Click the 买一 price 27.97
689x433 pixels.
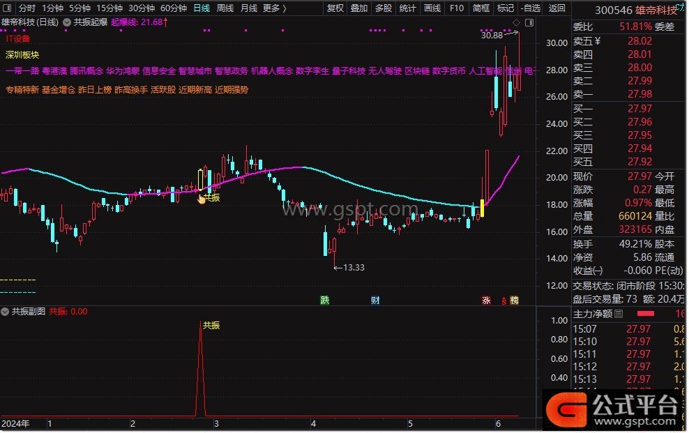tap(639, 109)
